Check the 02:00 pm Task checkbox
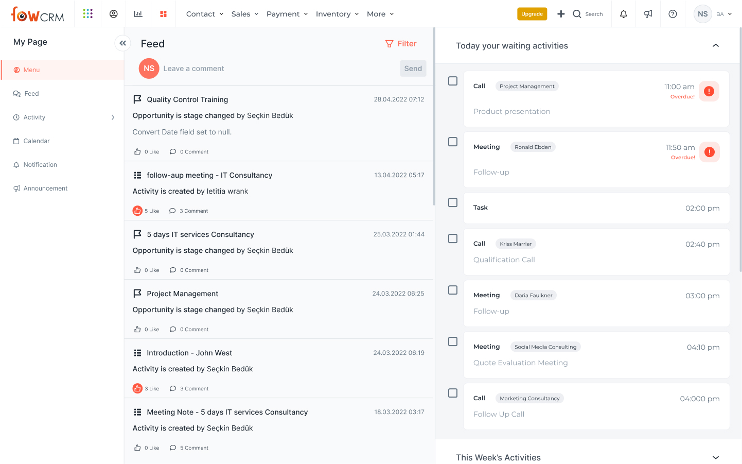 click(x=453, y=202)
